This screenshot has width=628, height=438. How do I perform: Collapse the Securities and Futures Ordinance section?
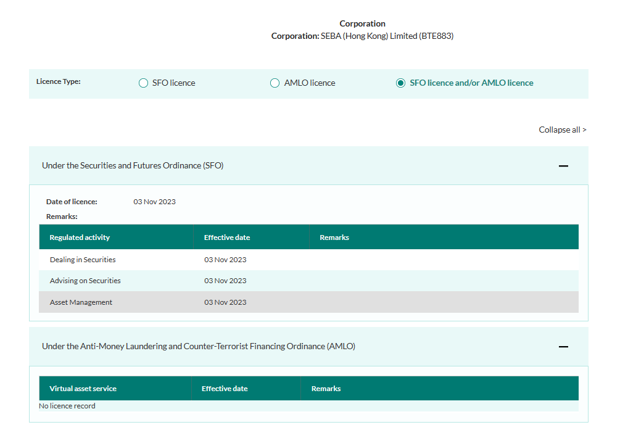563,166
